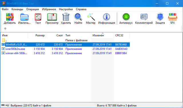Click the packed value 220 672 in Сжат

pyautogui.click(x=58, y=45)
